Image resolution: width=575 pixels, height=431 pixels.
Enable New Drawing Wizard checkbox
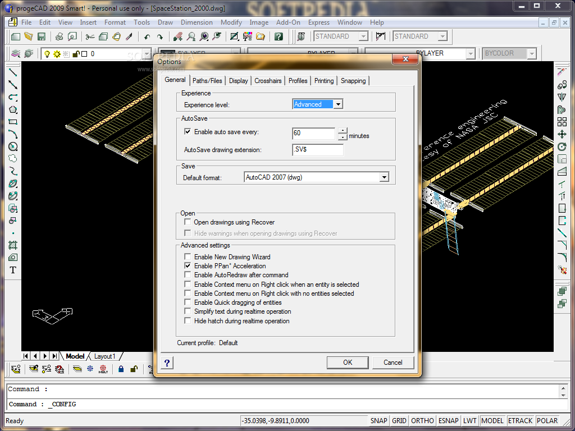[188, 256]
